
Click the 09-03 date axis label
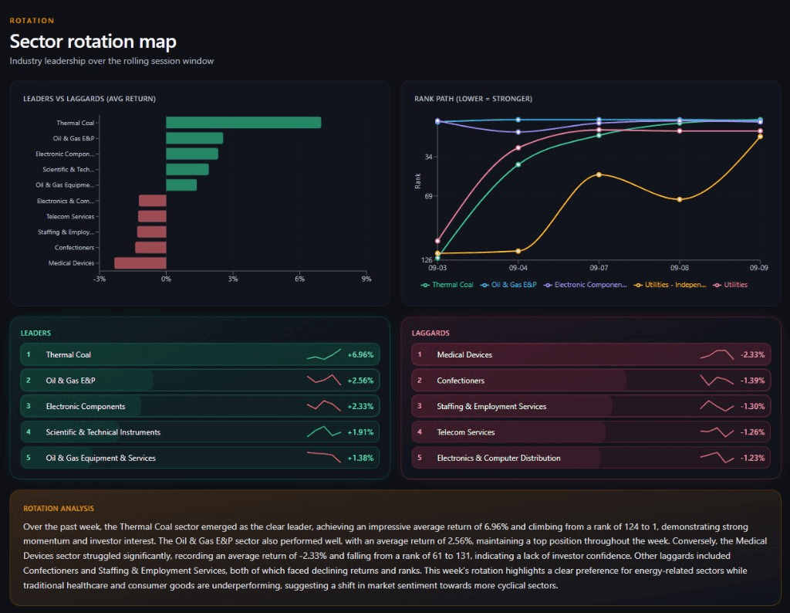coord(437,268)
